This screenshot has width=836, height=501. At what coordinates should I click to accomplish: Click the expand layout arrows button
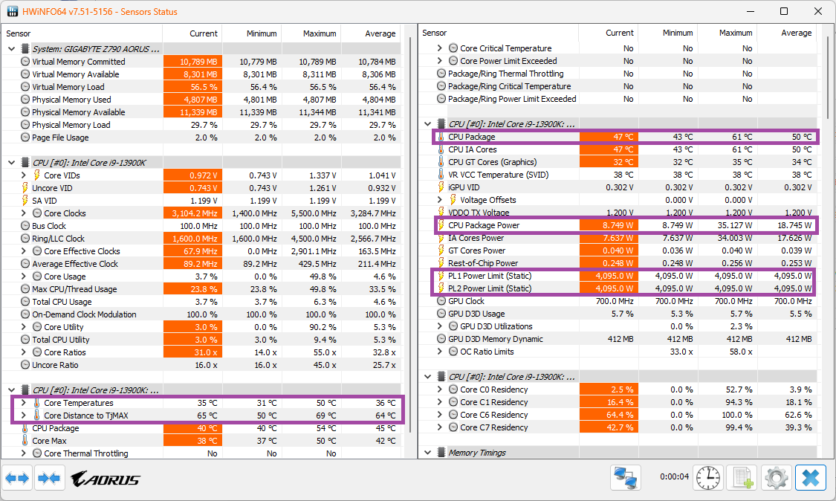17,478
